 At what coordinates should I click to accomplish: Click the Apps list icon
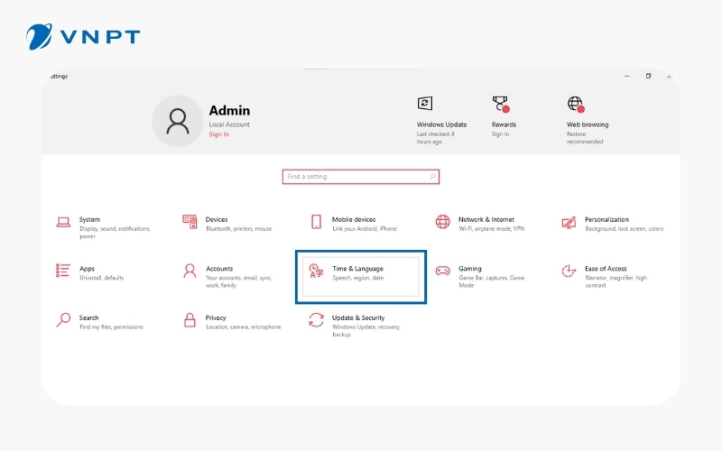click(63, 271)
